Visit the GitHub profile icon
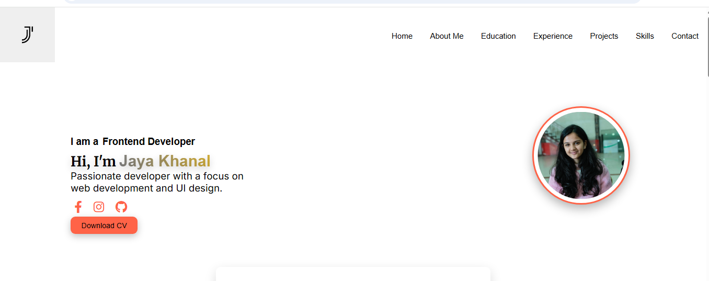Screen dimensions: 709x281 click(x=121, y=207)
